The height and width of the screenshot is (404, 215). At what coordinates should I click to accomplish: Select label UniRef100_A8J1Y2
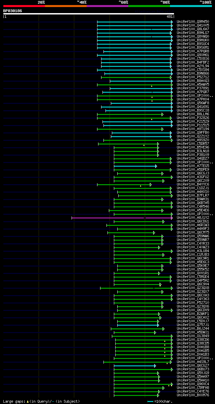[193, 217]
